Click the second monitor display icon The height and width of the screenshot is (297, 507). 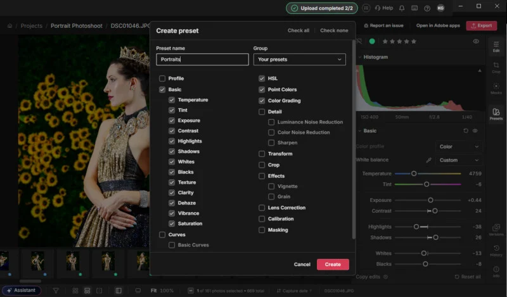[138, 290]
